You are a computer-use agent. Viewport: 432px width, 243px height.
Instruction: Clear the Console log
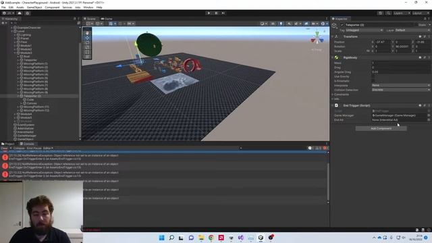click(4, 148)
